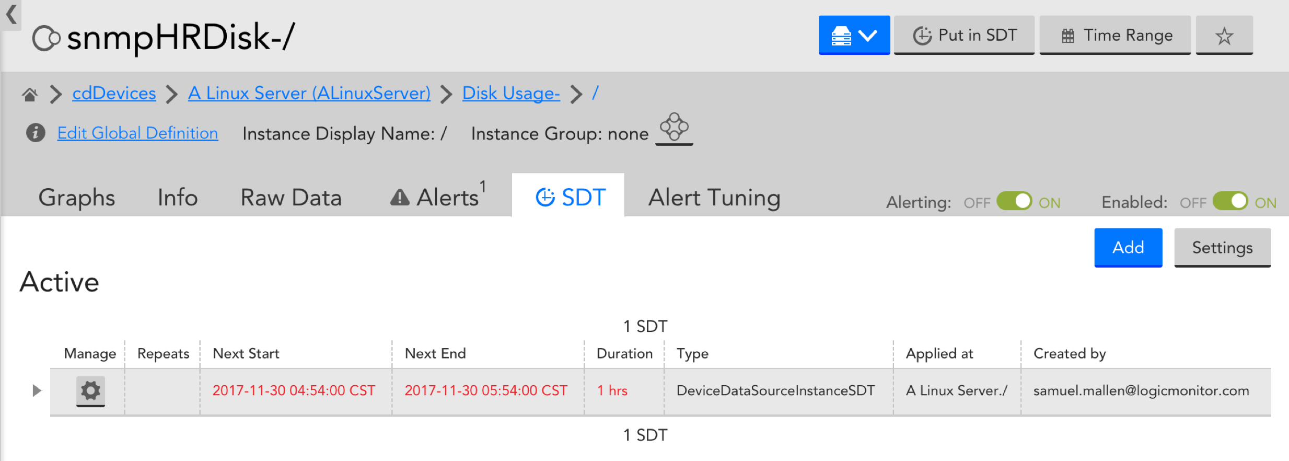Click the instance group cluster icon
Screen dimensions: 1289x461
click(x=674, y=128)
